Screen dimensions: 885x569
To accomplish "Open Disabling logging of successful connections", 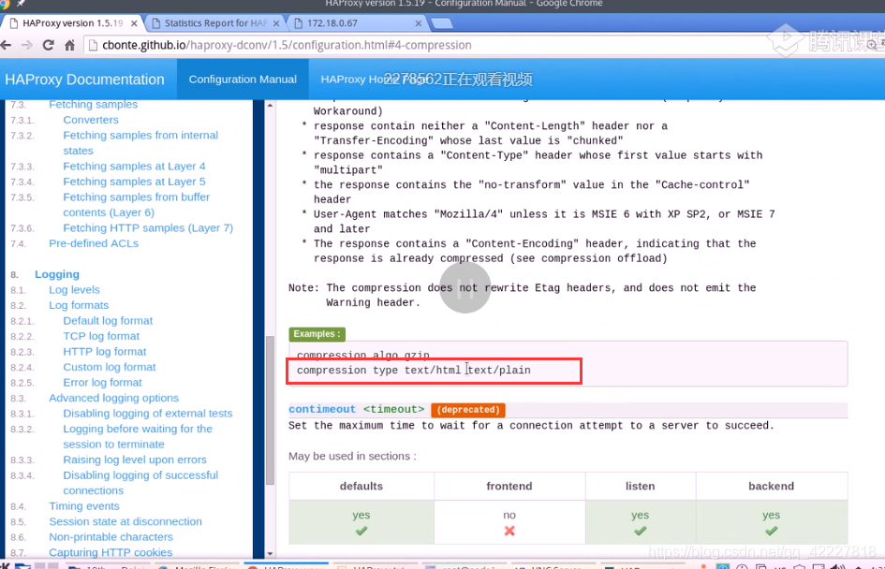I will point(140,483).
